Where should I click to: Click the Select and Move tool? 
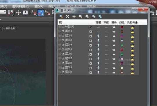[18, 13]
